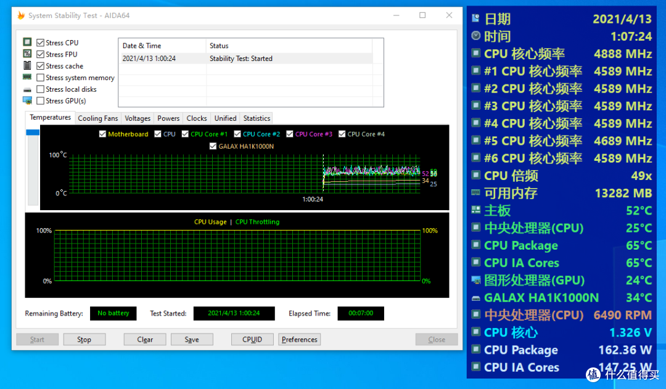Click the chip icon next to #1 CPU 核心频率

pos(475,70)
